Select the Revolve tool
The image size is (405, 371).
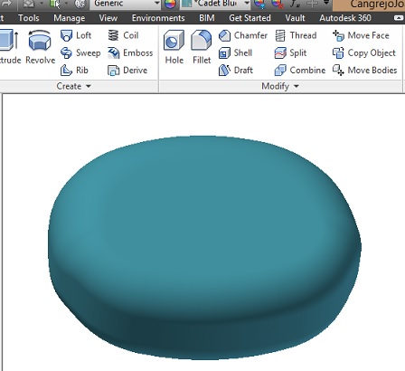pos(41,47)
